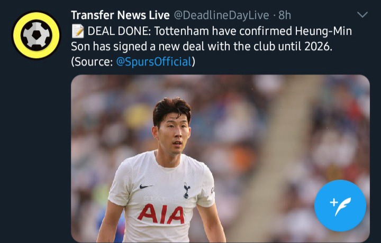The width and height of the screenshot is (381, 243).
Task: Click the memo emoji before DEAL DONE
Action: 78,31
